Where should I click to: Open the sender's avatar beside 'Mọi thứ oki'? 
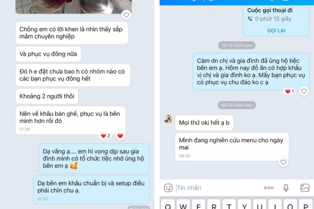[x=168, y=119]
